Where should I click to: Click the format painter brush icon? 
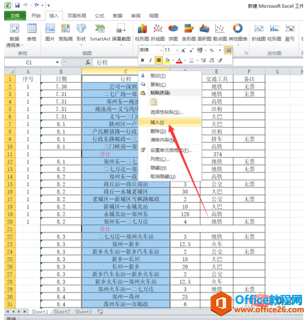[220, 60]
